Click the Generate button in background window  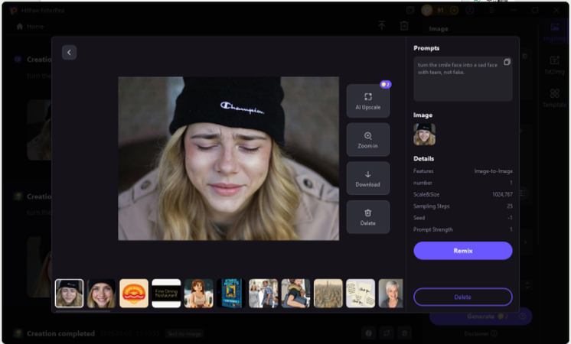pyautogui.click(x=481, y=316)
